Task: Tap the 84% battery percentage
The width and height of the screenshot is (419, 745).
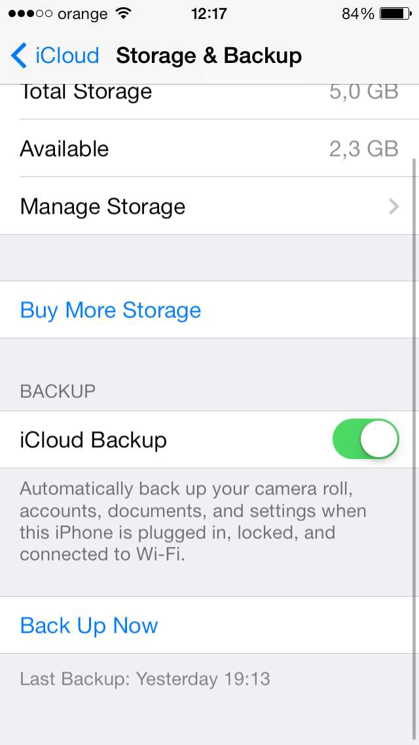Action: (x=358, y=14)
